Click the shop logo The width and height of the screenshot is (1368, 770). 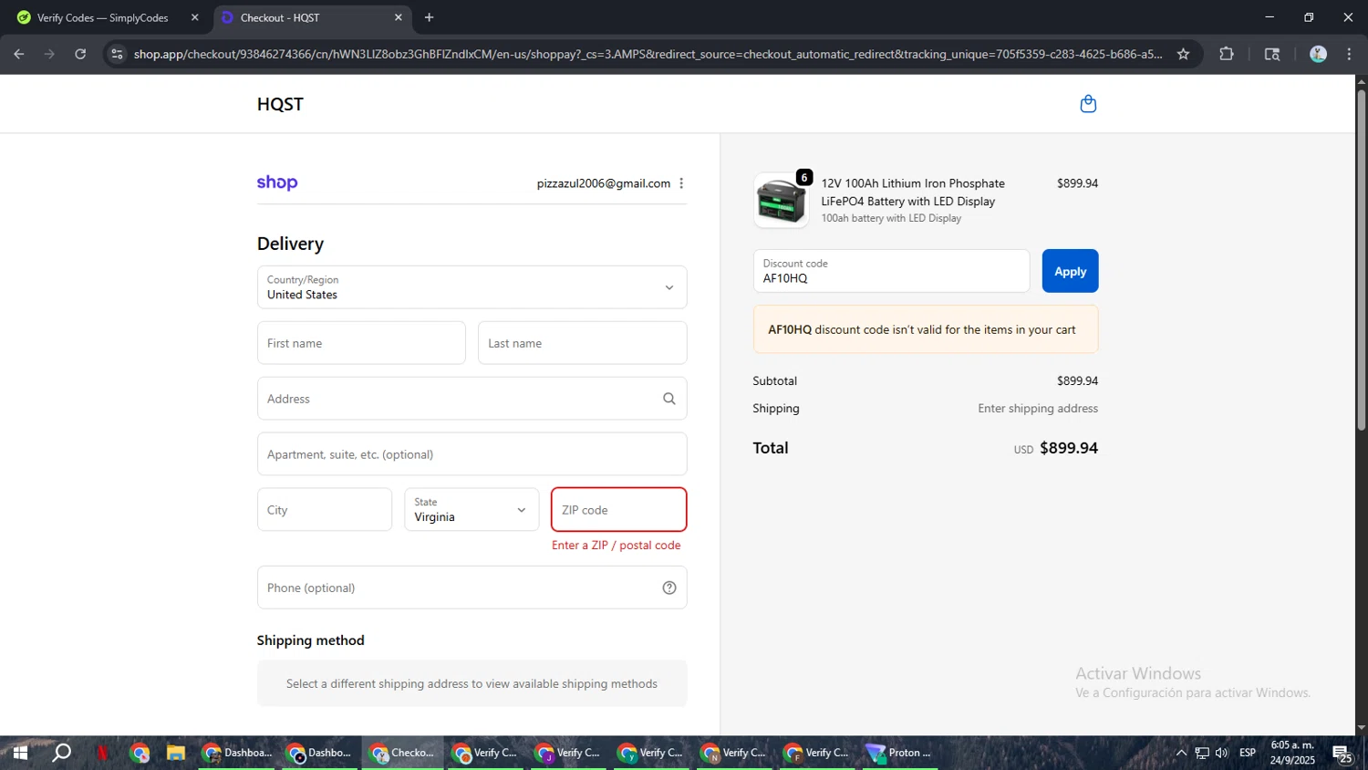point(277,182)
